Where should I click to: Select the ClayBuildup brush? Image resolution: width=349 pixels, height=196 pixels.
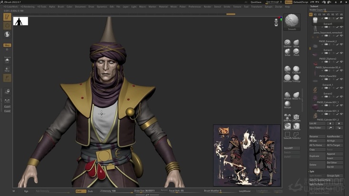tap(296, 70)
